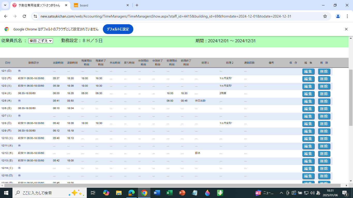Click 編集 for the 12/4 (水) row
353x198 pixels.
click(308, 94)
